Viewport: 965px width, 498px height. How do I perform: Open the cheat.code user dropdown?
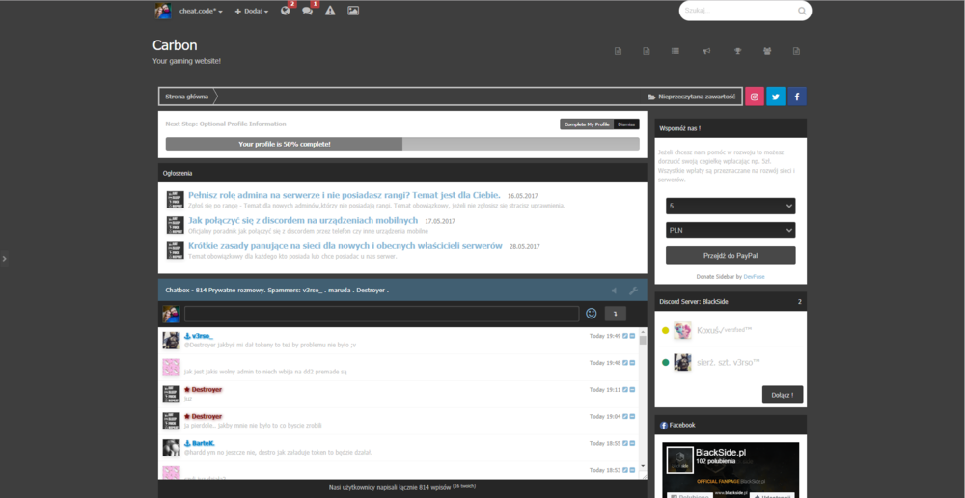[x=201, y=11]
